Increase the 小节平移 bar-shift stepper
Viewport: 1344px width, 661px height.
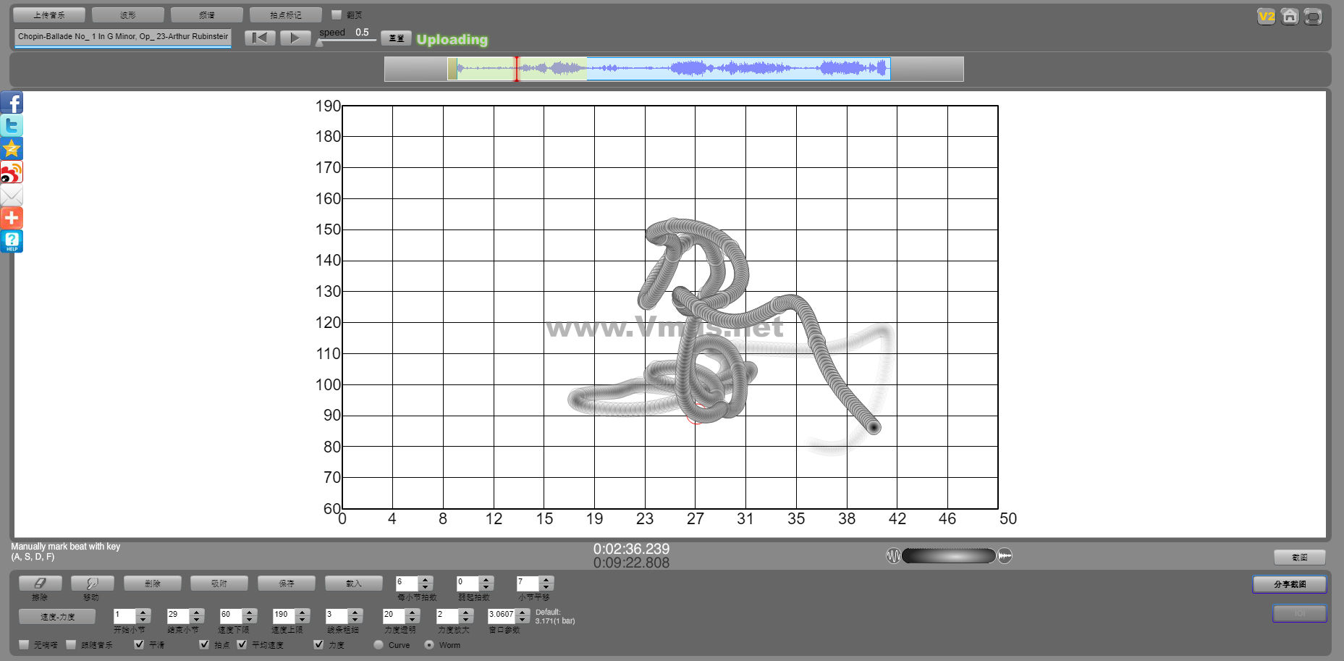click(x=546, y=579)
